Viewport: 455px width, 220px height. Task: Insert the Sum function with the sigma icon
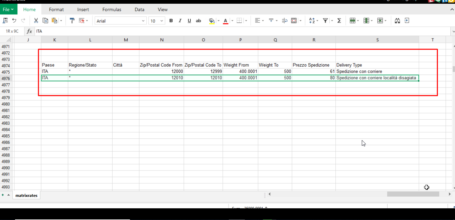pyautogui.click(x=339, y=21)
